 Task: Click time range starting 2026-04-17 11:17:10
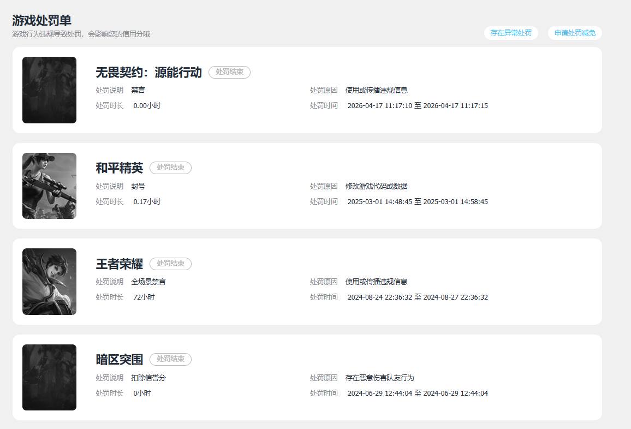tap(418, 105)
